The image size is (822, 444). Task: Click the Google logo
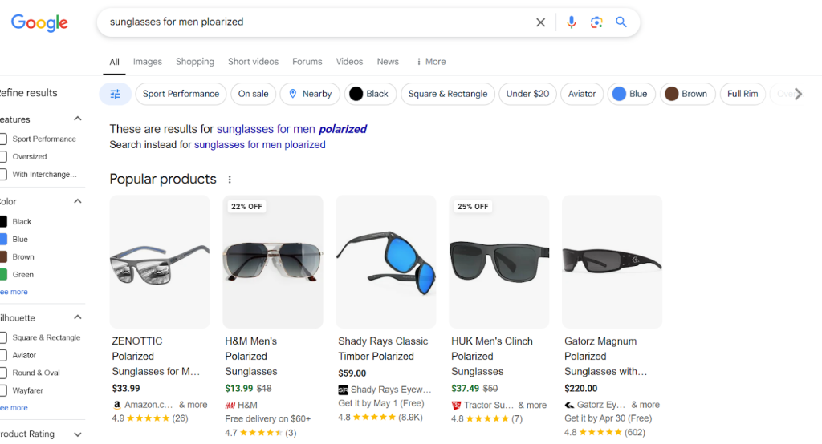(39, 23)
